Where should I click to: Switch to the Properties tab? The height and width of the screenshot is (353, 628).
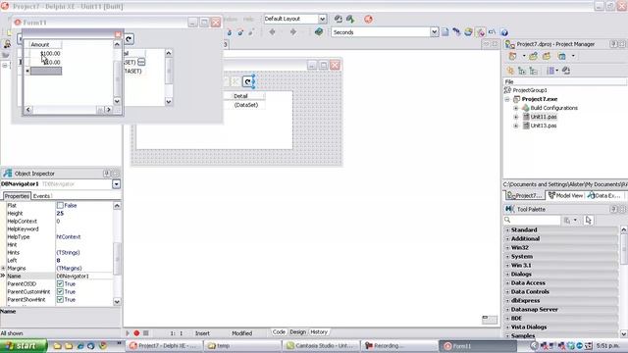pyautogui.click(x=17, y=196)
